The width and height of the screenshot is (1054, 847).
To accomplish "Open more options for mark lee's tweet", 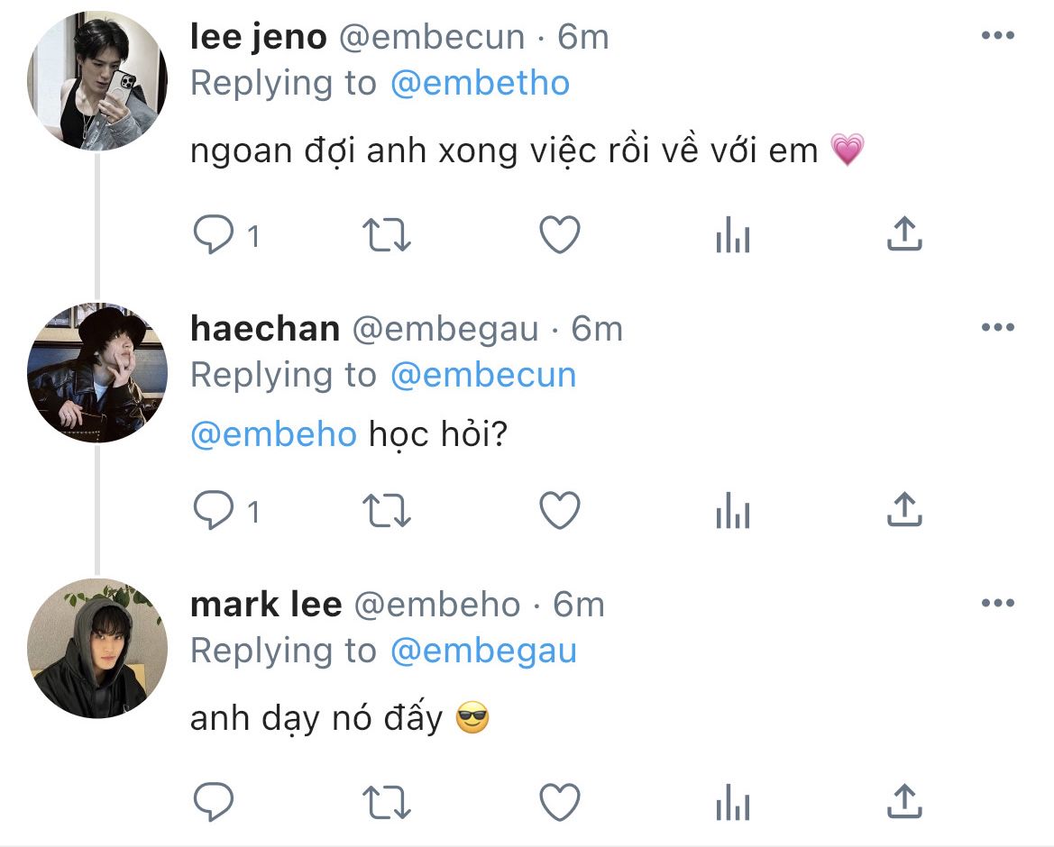I will [x=997, y=604].
